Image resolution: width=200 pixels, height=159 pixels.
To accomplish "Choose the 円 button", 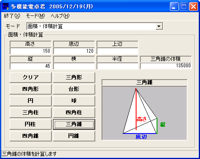I will tap(30, 101).
